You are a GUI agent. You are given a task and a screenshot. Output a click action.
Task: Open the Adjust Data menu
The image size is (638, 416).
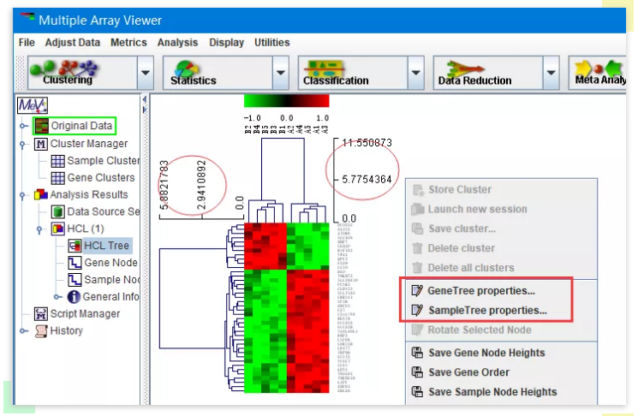[72, 42]
